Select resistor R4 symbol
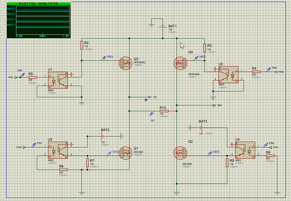The image size is (291, 201). [x=256, y=72]
